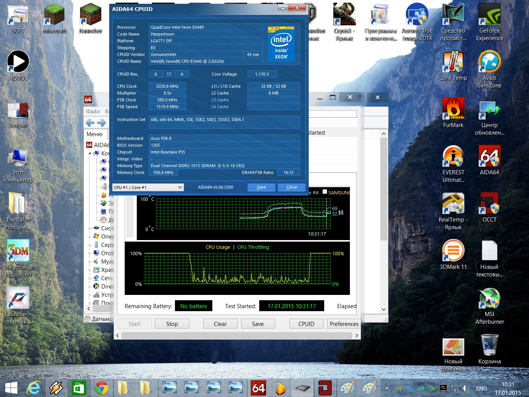
Task: Click Save in the CPUID window
Action: click(261, 187)
